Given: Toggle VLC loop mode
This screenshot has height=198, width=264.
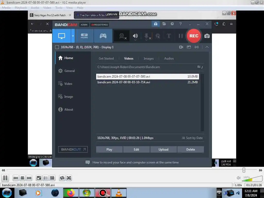Looking at the screenshot, I should coord(62,178).
